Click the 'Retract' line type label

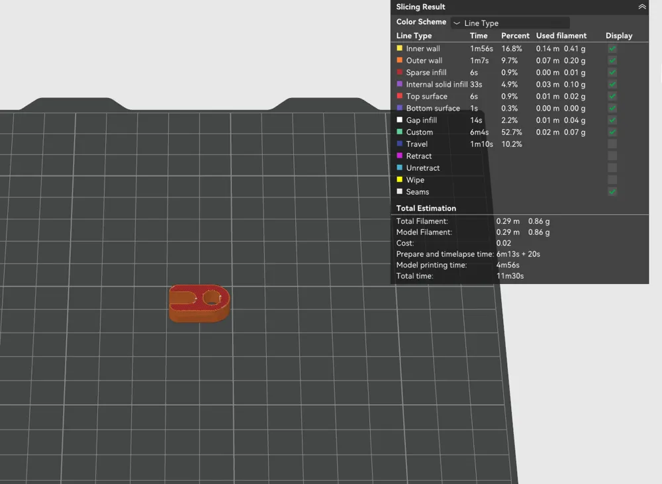[x=419, y=156]
